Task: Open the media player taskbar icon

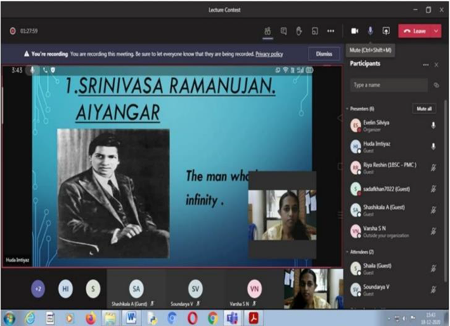Action: 70,318
